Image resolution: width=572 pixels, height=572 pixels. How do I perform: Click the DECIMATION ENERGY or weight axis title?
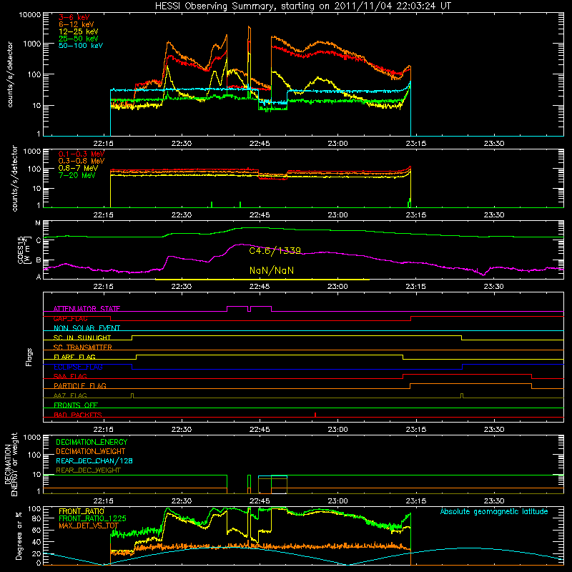[x=11, y=464]
